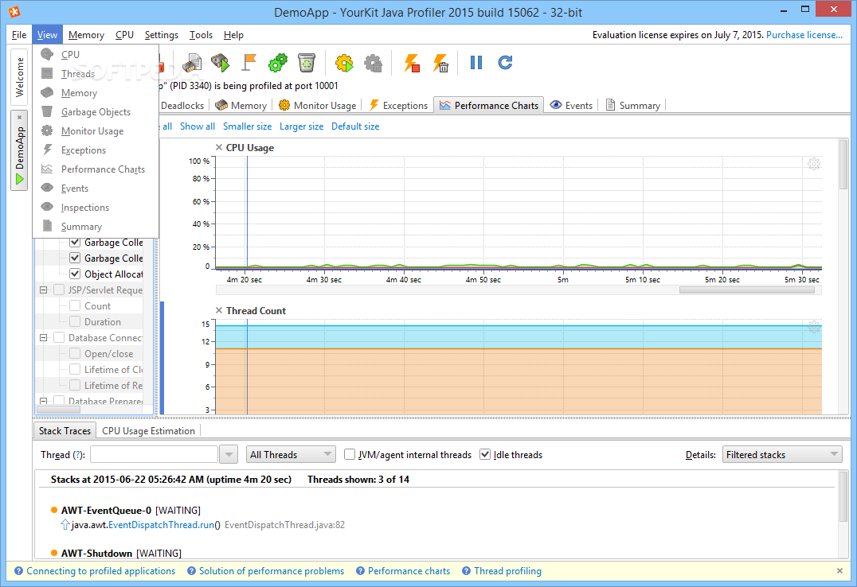This screenshot has width=857, height=587.
Task: Choose Threads in View menu
Action: tap(96, 73)
